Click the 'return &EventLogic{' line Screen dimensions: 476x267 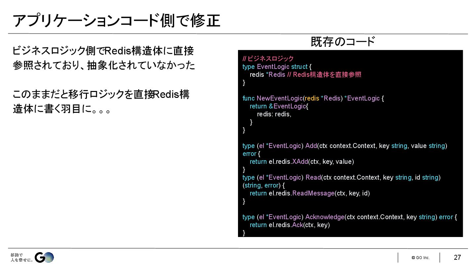click(279, 106)
